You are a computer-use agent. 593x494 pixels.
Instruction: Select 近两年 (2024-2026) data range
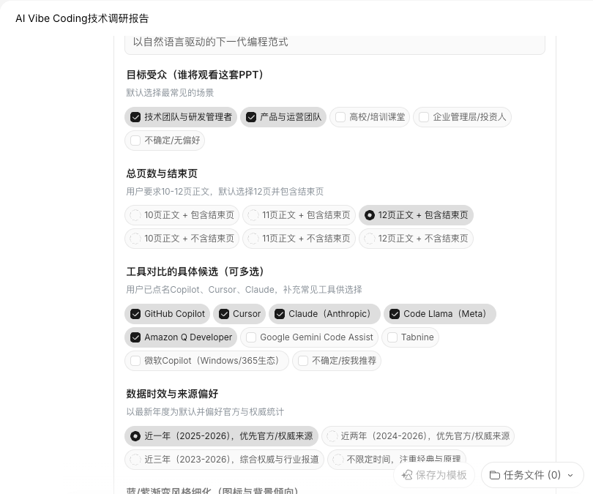click(x=418, y=436)
